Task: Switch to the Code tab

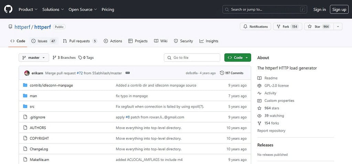Action: [x=18, y=41]
